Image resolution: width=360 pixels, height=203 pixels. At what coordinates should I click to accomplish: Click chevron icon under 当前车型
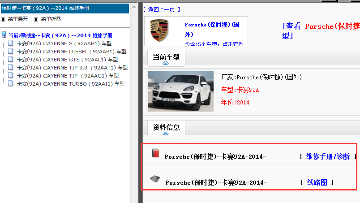[x=166, y=63]
